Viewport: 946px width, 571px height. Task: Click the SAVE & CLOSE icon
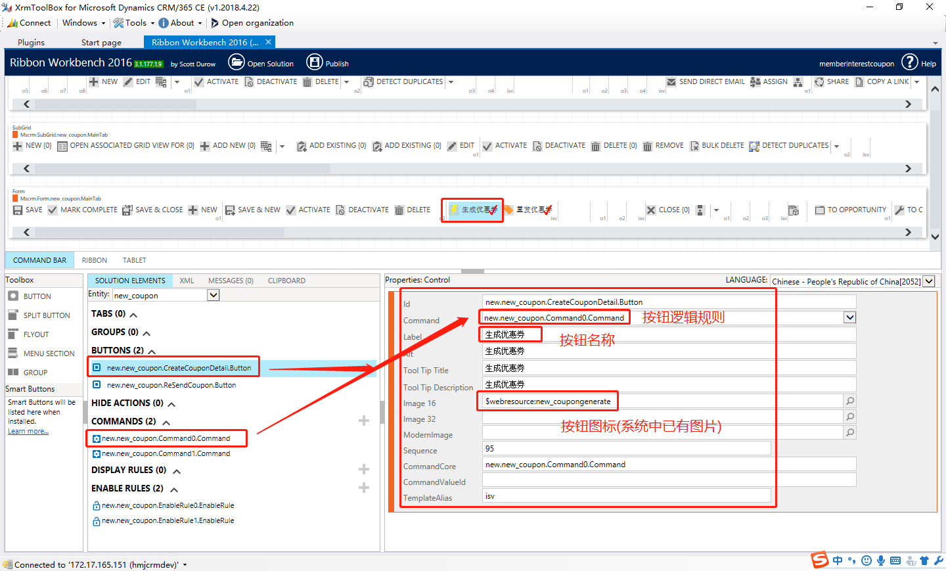pyautogui.click(x=127, y=210)
